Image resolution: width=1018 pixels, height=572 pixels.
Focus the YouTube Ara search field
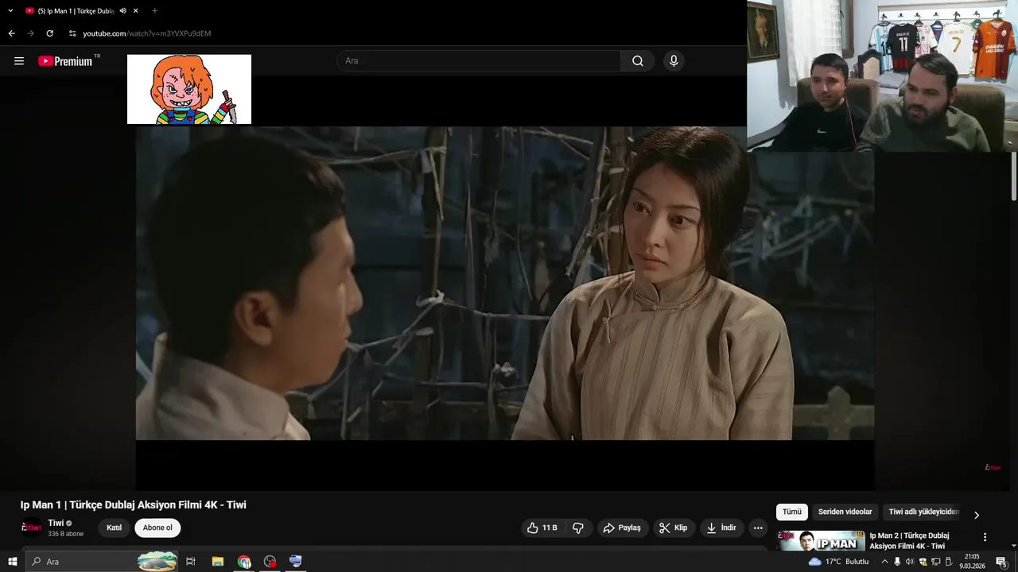click(479, 61)
